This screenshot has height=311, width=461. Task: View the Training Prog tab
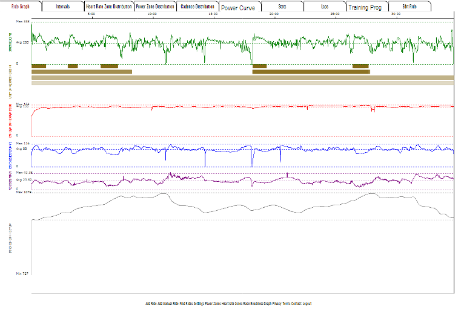(366, 7)
